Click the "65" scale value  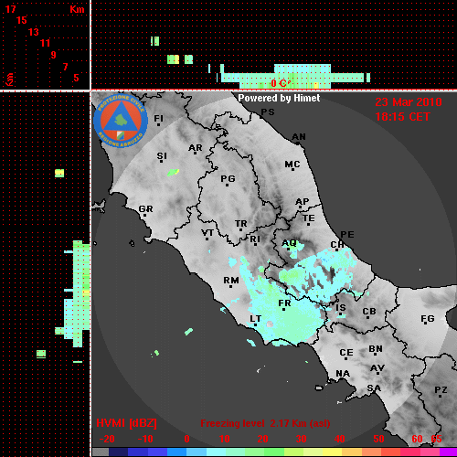436,439
